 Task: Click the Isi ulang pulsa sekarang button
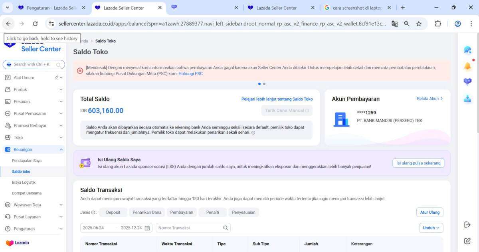[418, 163]
